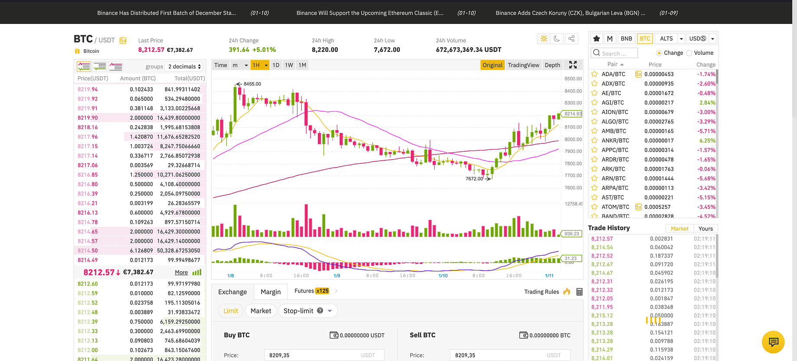Select the BNB market tab
This screenshot has width=797, height=361.
[626, 39]
